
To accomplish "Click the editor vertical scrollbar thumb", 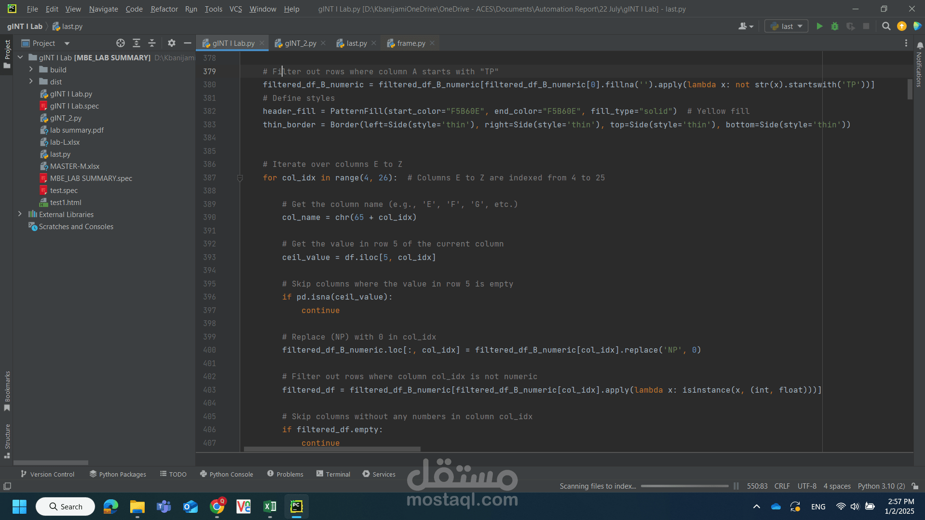I will [x=910, y=89].
